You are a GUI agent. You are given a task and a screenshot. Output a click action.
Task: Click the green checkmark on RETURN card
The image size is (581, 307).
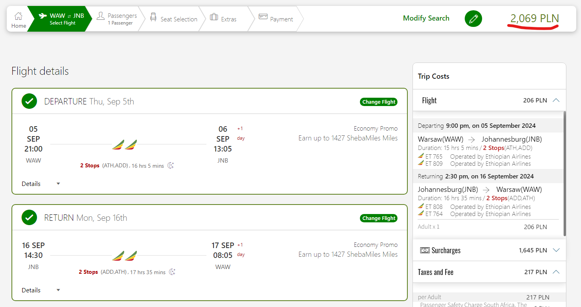click(29, 218)
